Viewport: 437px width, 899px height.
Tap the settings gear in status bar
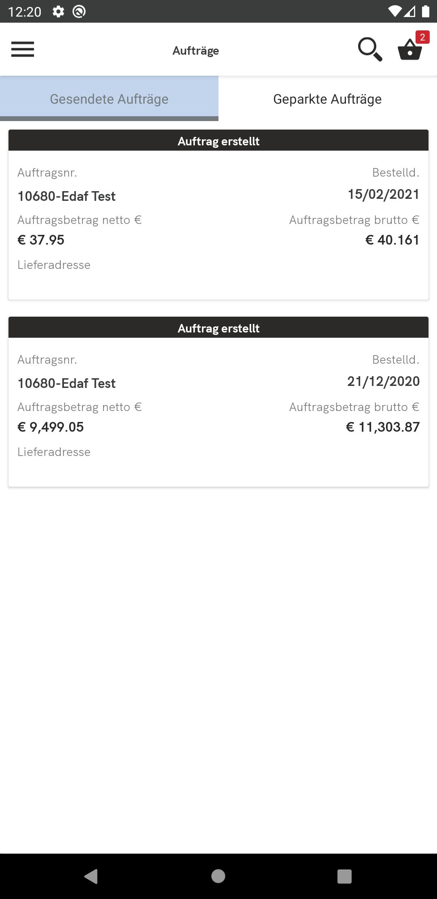coord(58,11)
